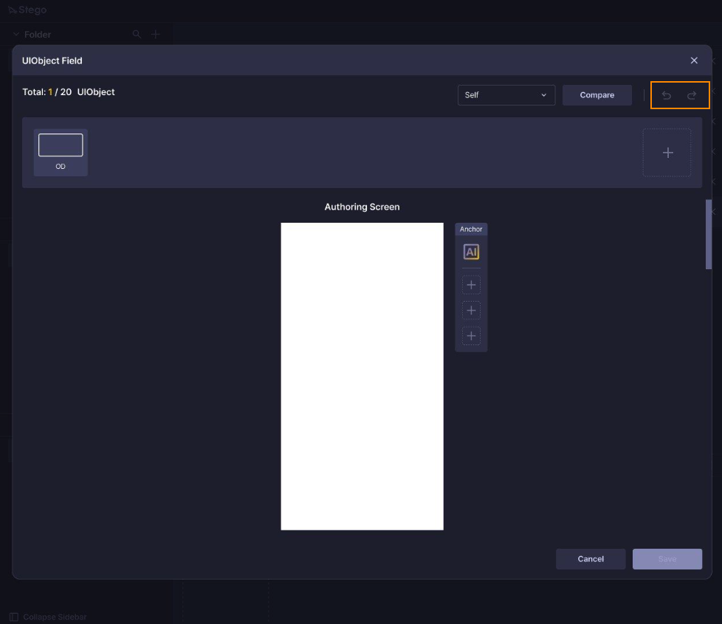Close the UIObject Field dialog
The height and width of the screenshot is (624, 722).
click(693, 60)
